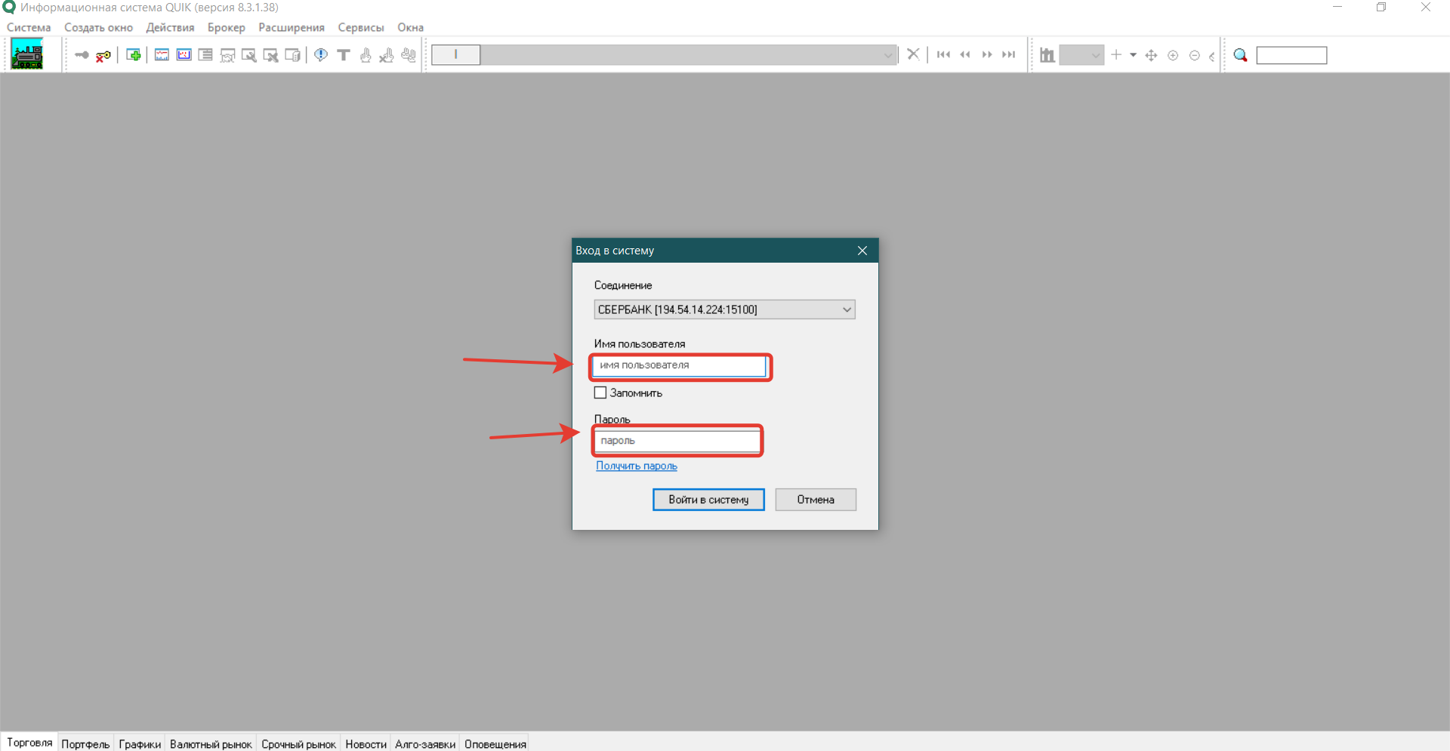Click the Имя пользователя input field

pyautogui.click(x=680, y=365)
